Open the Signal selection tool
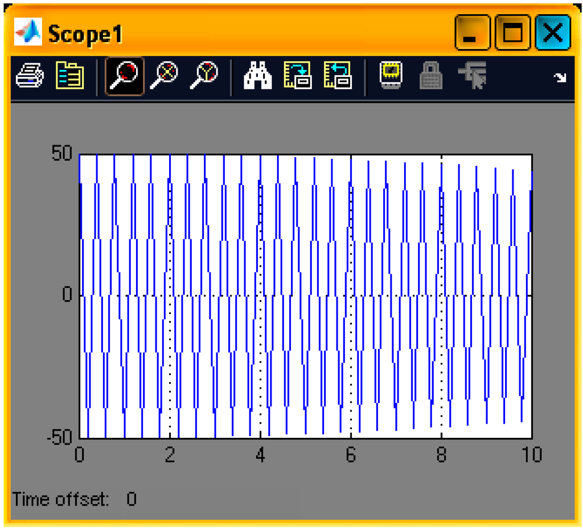This screenshot has width=583, height=529. [471, 76]
